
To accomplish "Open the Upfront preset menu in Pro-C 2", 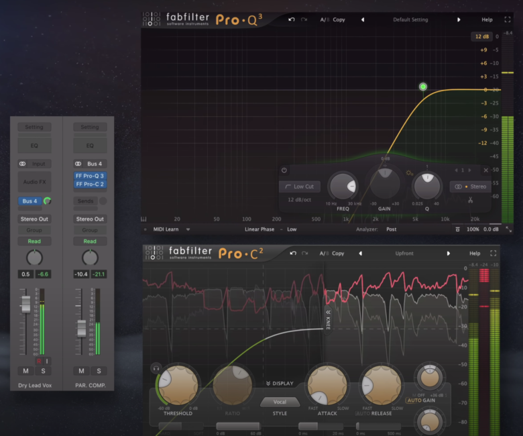I will tap(404, 254).
